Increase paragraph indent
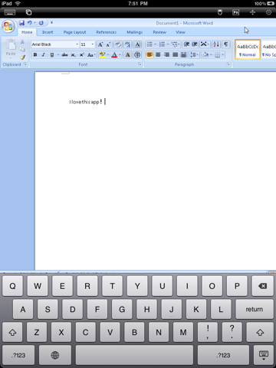 [x=195, y=44]
